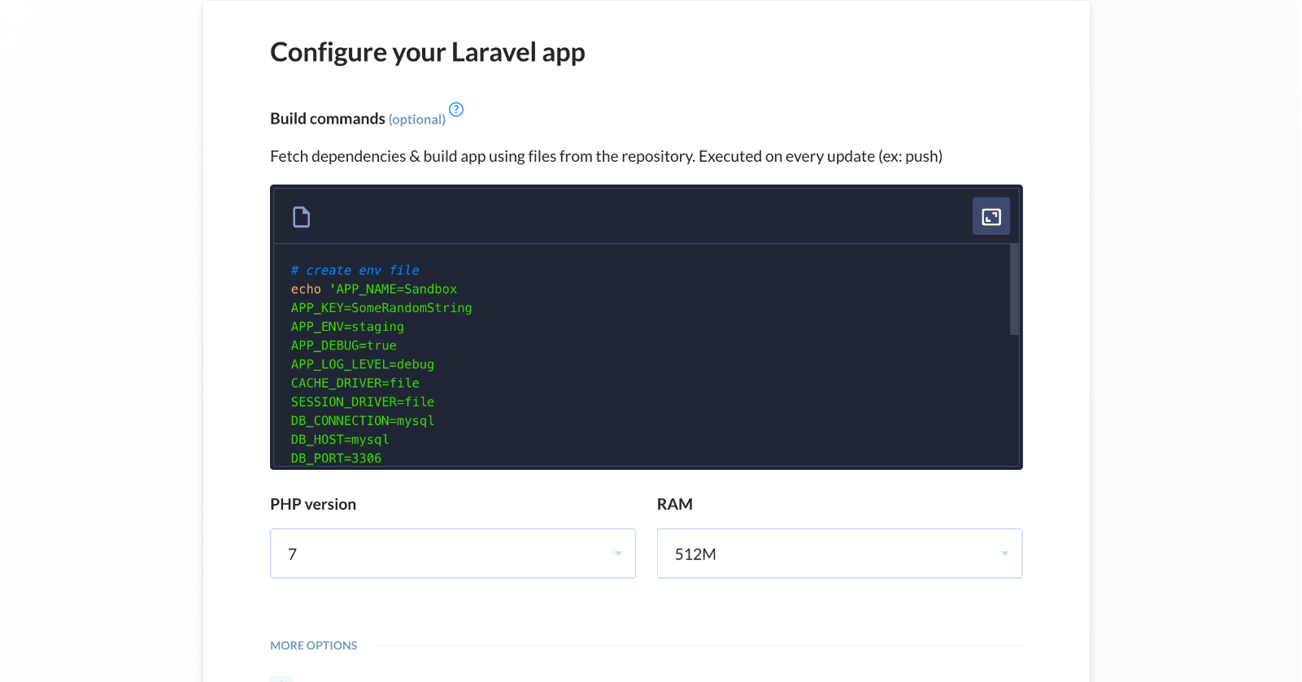The width and height of the screenshot is (1302, 682).
Task: Click the DB_CONNECTION=mysql line
Action: [x=363, y=420]
